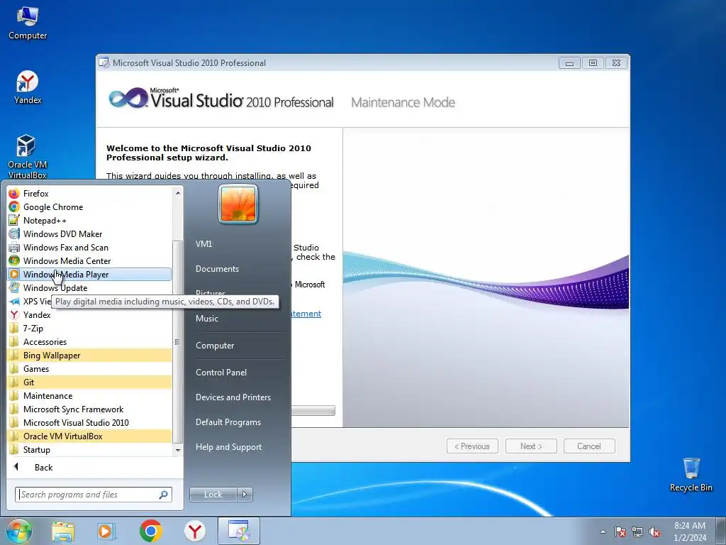Screen dimensions: 726x545
Task: Expand the Microsoft Sync Framework folder
Action: pos(89,409)
